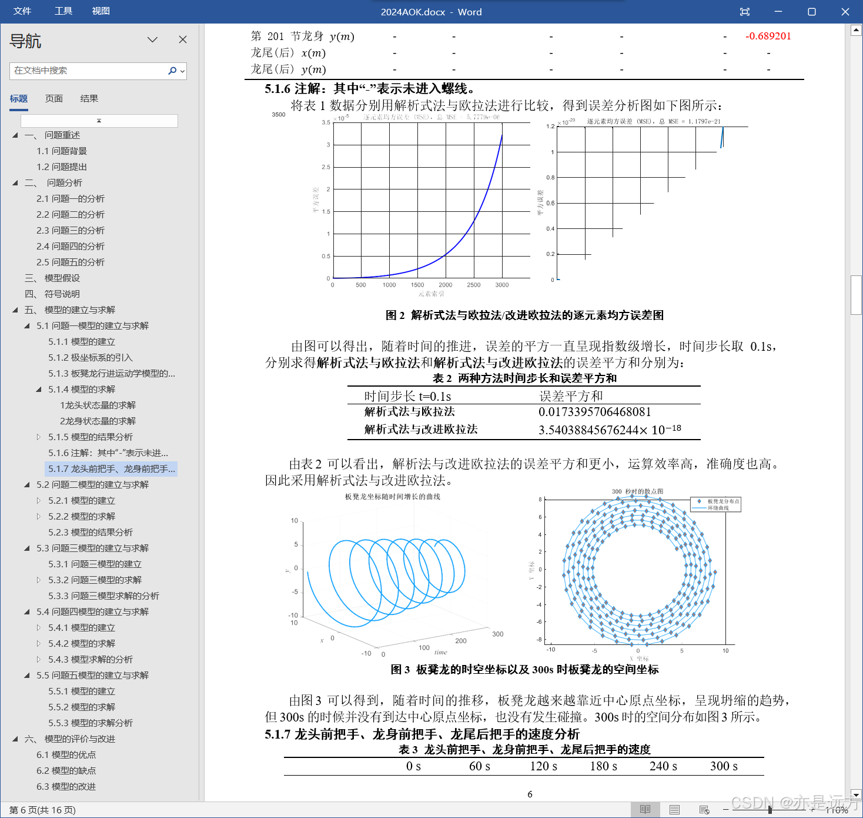The height and width of the screenshot is (818, 863).
Task: Open the search options dropdown arrow
Action: click(183, 71)
